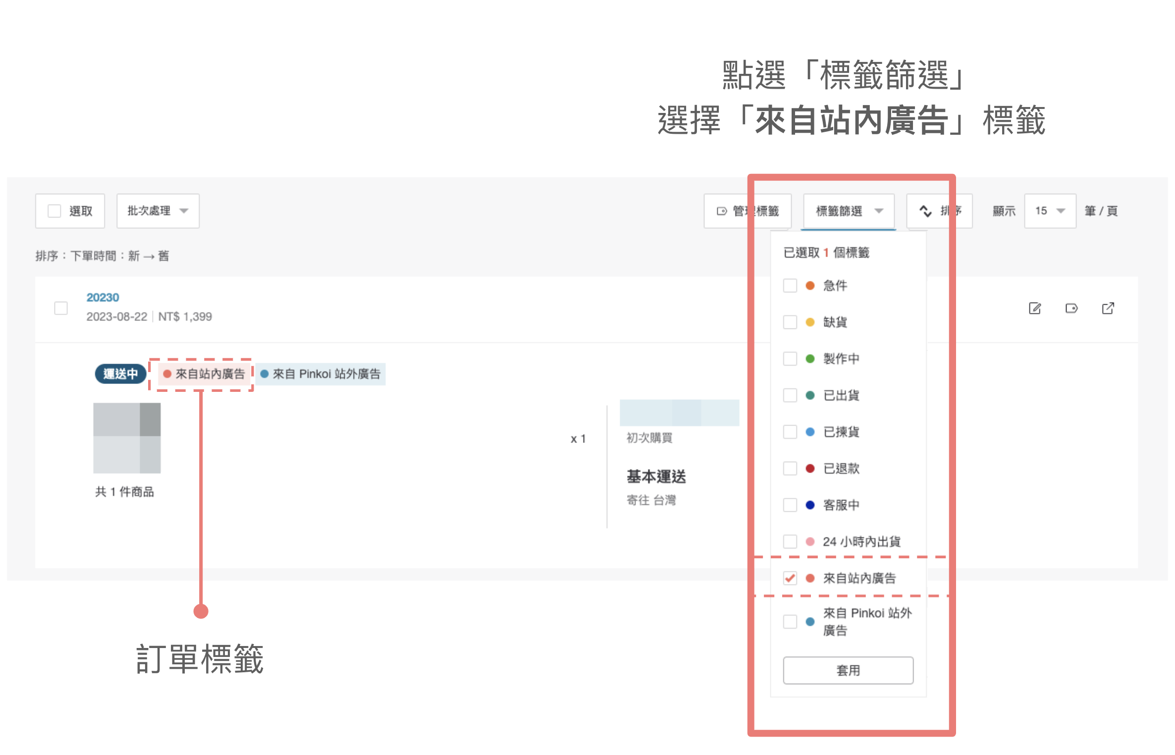
Task: Click the 來自 Pinkoi 站外廣告 order tag
Action: (x=321, y=374)
